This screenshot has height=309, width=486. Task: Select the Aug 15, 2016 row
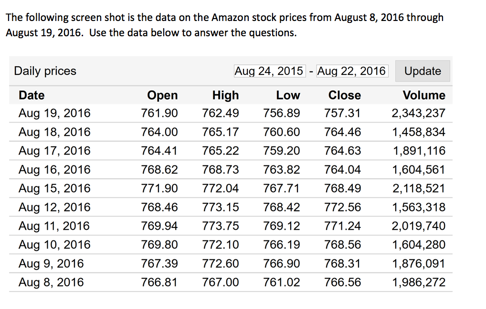click(x=54, y=188)
